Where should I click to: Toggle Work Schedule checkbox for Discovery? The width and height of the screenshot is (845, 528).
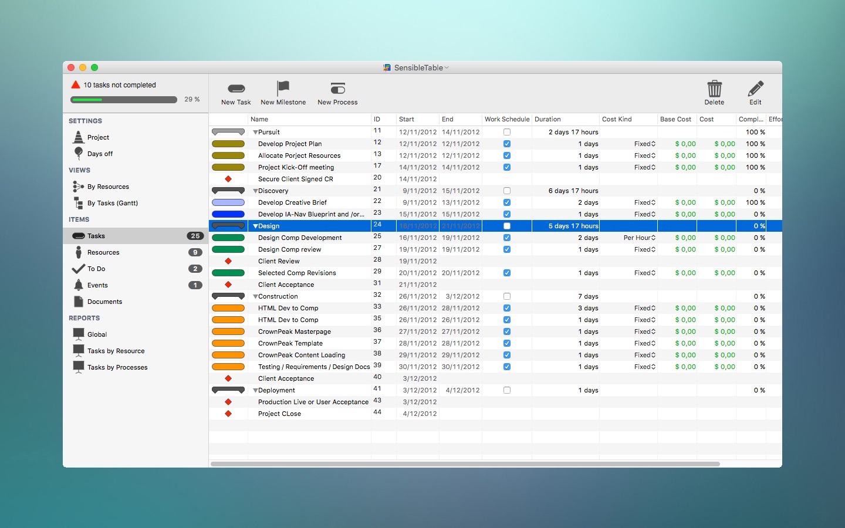point(507,191)
